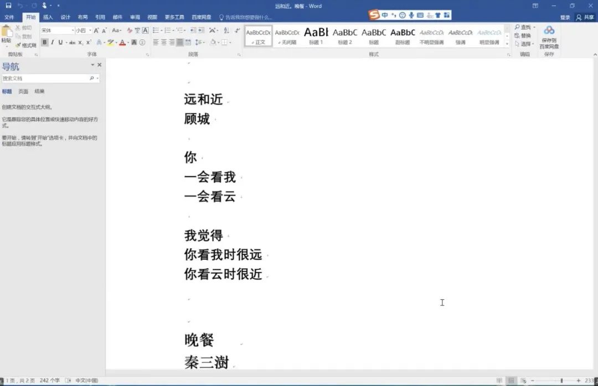The image size is (598, 386).
Task: Apply the 标题 1 style
Action: pos(316,36)
